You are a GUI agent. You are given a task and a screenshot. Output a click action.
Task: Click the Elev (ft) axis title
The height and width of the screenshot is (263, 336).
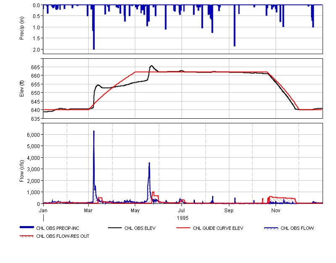click(x=22, y=89)
